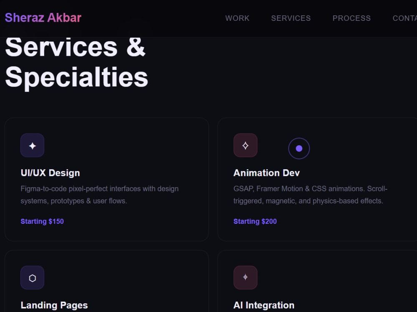
Task: Click the UI/UX Design sparkle icon
Action: click(33, 145)
